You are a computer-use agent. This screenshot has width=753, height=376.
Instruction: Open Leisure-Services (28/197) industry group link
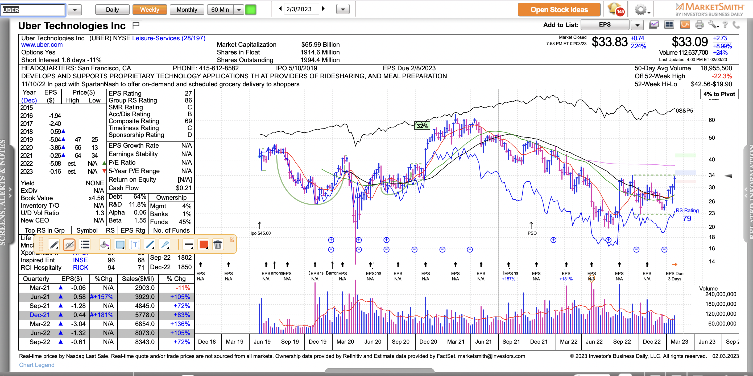tap(169, 38)
